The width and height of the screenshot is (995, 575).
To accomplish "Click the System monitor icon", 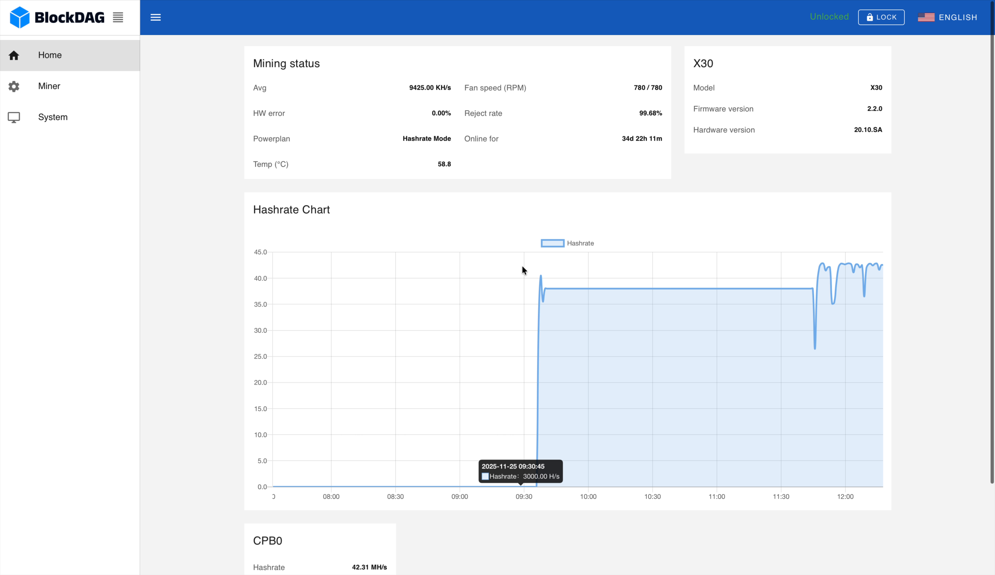I will pyautogui.click(x=14, y=117).
